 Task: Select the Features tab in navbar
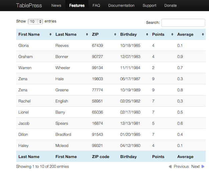(77, 5)
